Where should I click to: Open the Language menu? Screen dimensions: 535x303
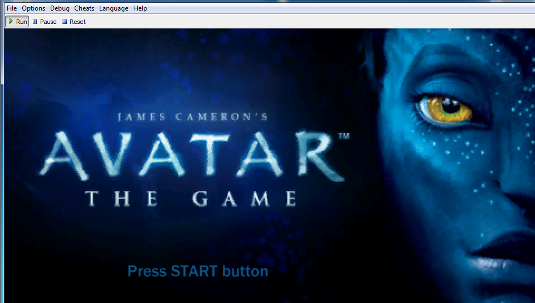[x=114, y=8]
